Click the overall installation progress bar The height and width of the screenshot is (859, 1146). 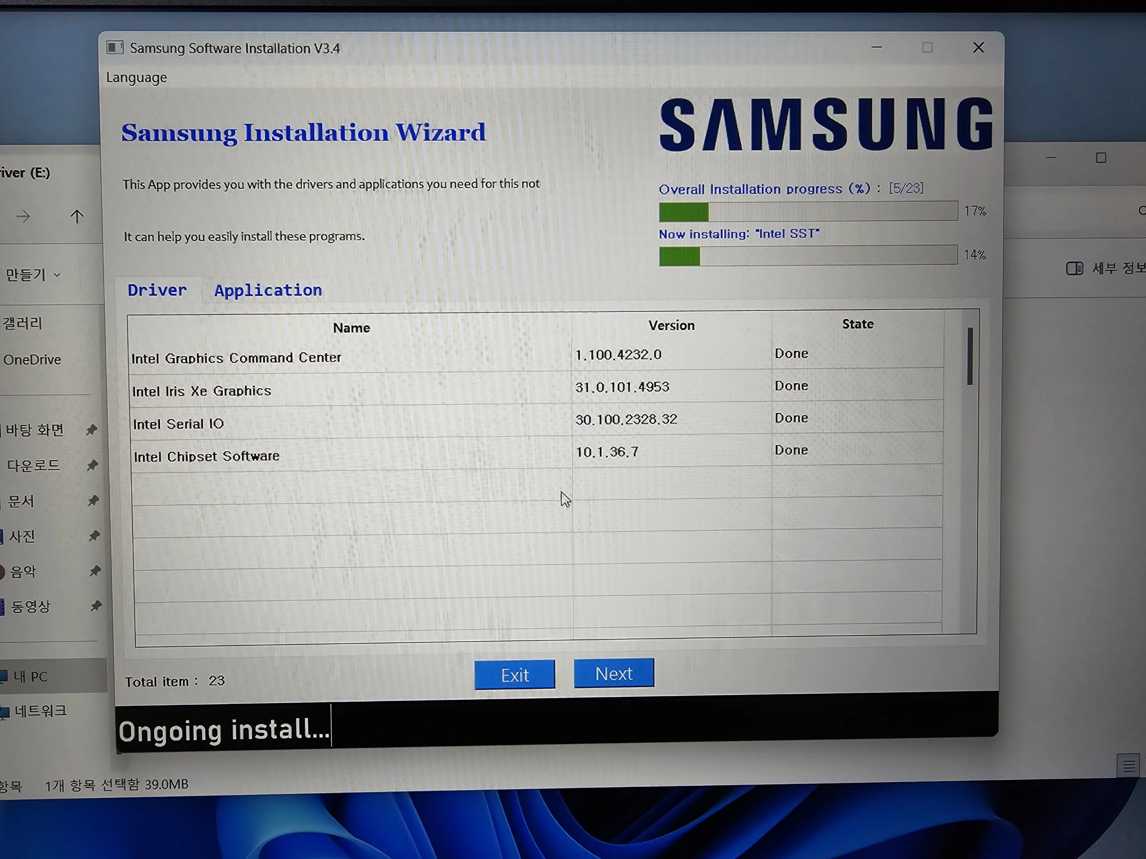click(x=808, y=211)
